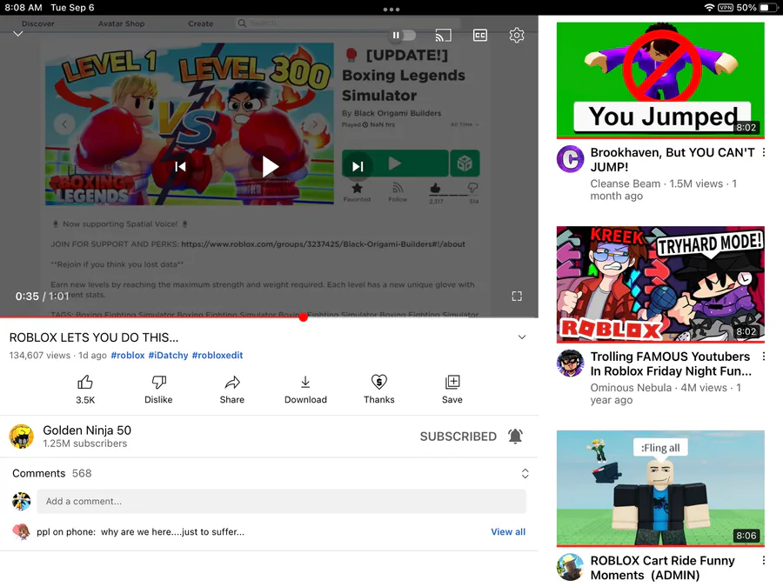Expand the comments section
This screenshot has width=783, height=587.
tap(525, 474)
